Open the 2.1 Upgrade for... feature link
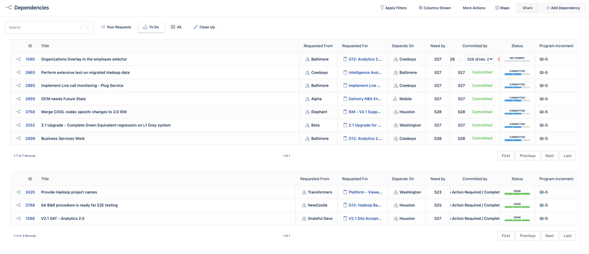This screenshot has height=254, width=589. click(x=365, y=126)
